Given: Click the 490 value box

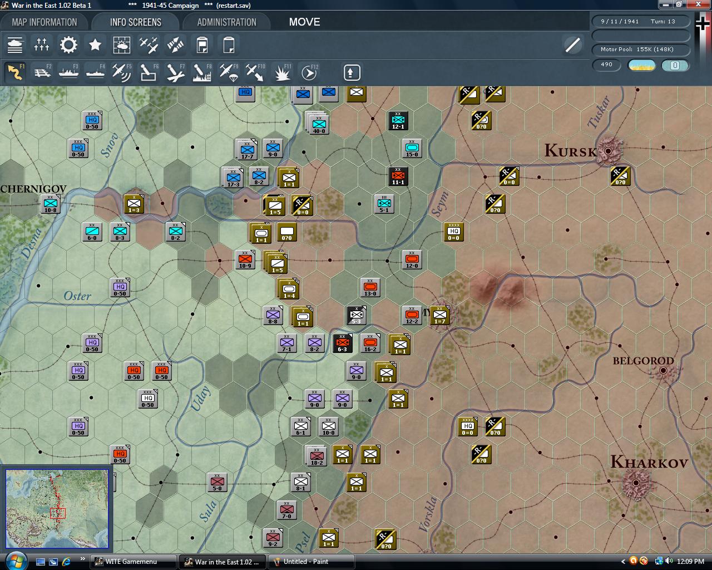Looking at the screenshot, I should pos(606,65).
